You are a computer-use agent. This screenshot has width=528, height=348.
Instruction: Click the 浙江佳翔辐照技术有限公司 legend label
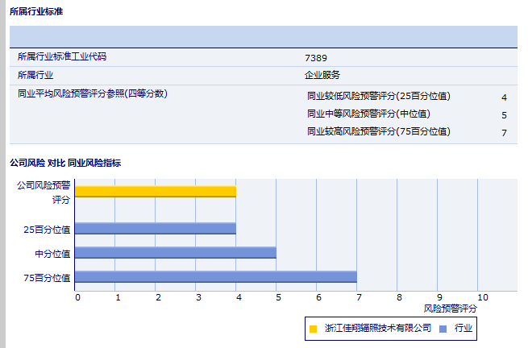tap(378, 329)
